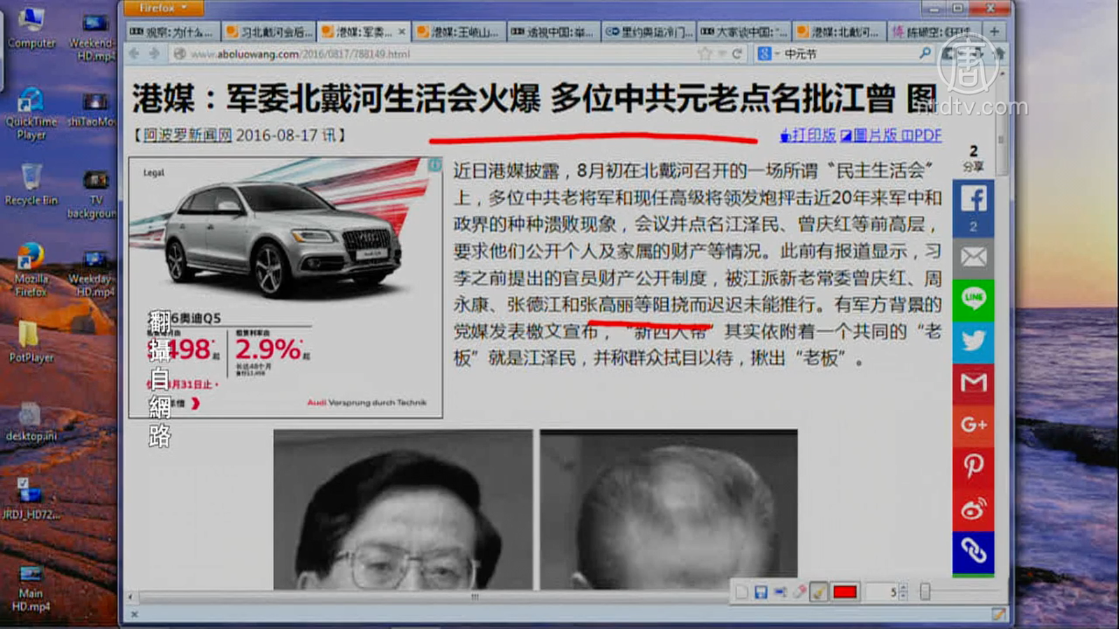Share to Weibo using the icon

pos(973,509)
